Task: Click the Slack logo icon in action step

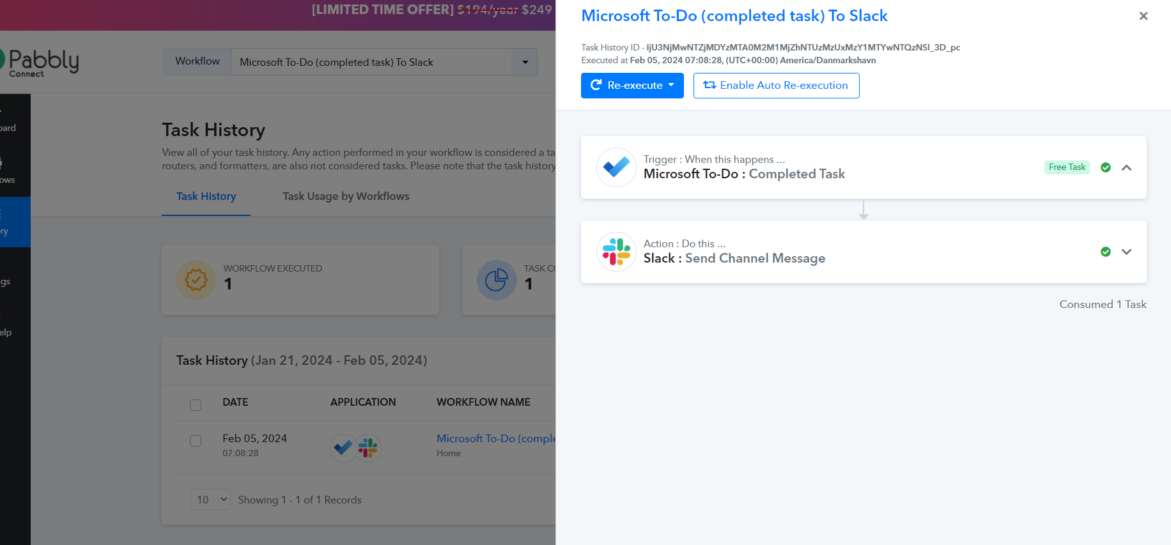Action: click(x=616, y=252)
